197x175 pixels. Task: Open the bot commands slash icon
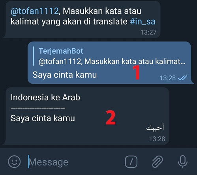click(x=131, y=162)
